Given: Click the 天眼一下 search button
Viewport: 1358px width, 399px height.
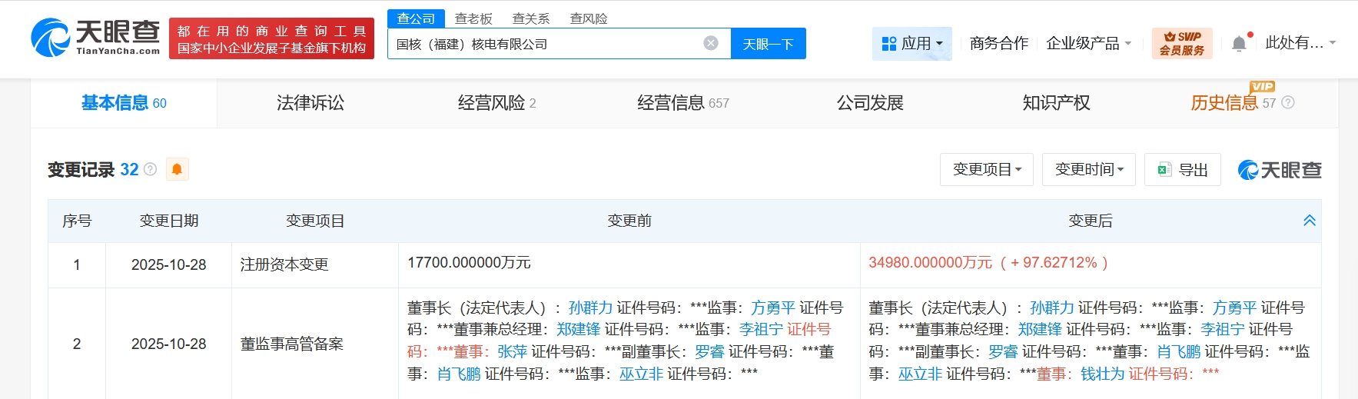Looking at the screenshot, I should 768,44.
